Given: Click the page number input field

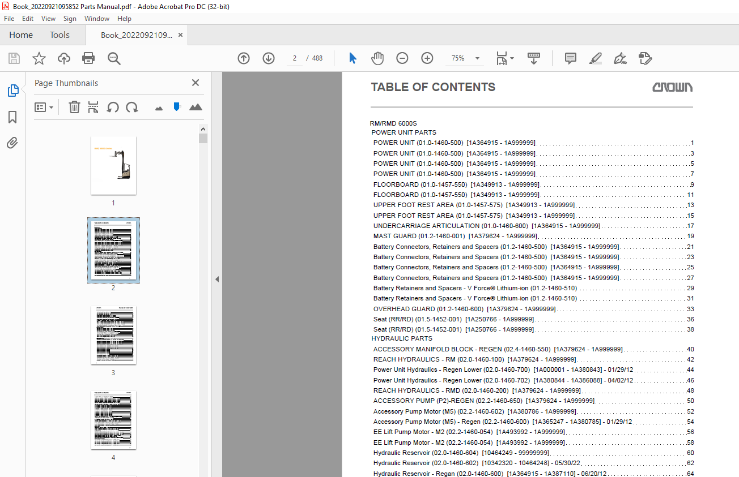Looking at the screenshot, I should point(295,58).
